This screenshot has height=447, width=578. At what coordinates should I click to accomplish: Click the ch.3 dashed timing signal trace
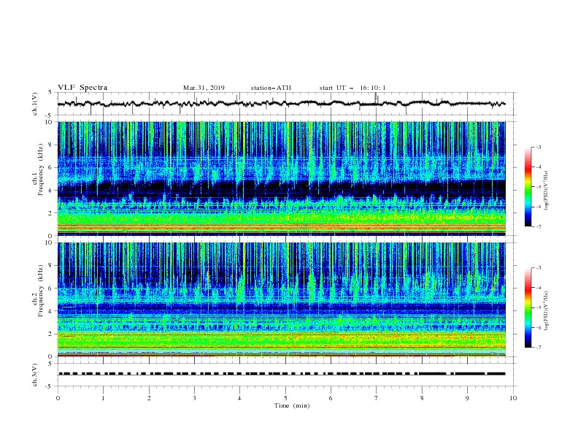pyautogui.click(x=281, y=374)
